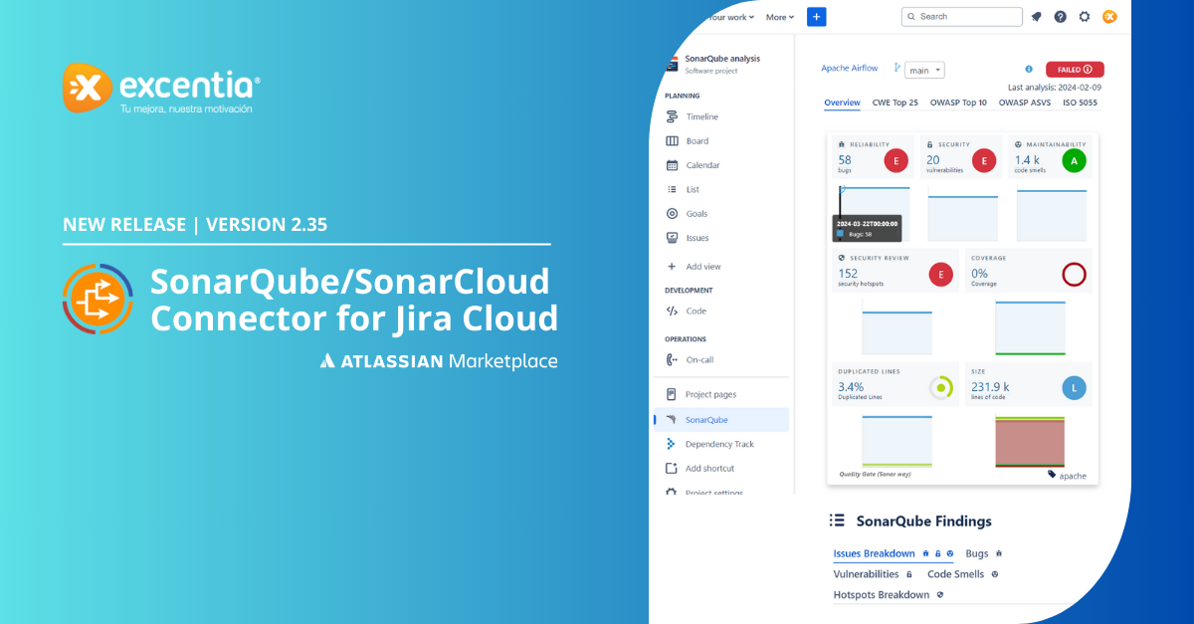
Task: Open the Help question mark icon
Action: click(1060, 16)
